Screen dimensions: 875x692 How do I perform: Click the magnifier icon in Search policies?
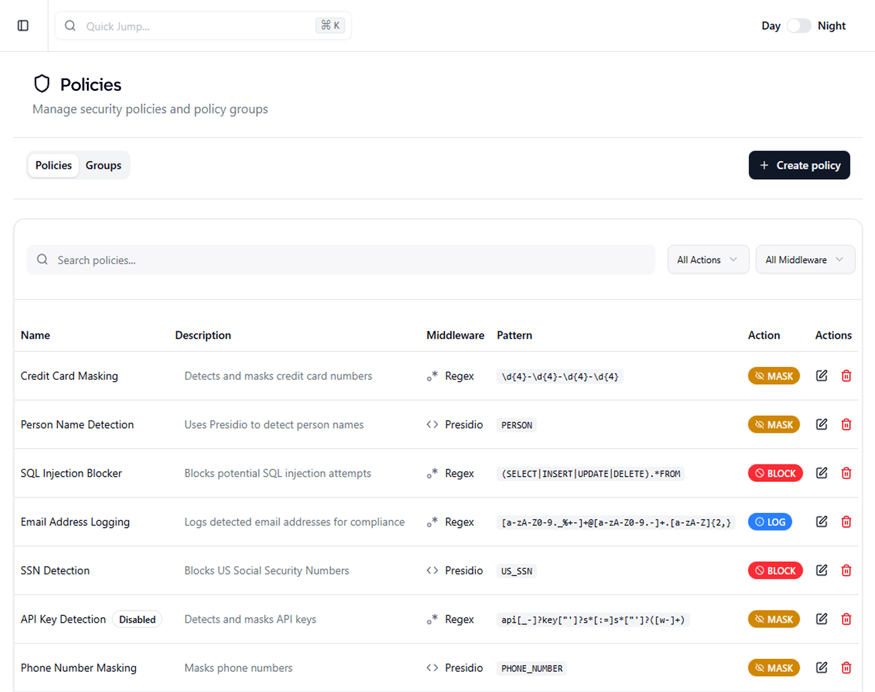point(42,259)
